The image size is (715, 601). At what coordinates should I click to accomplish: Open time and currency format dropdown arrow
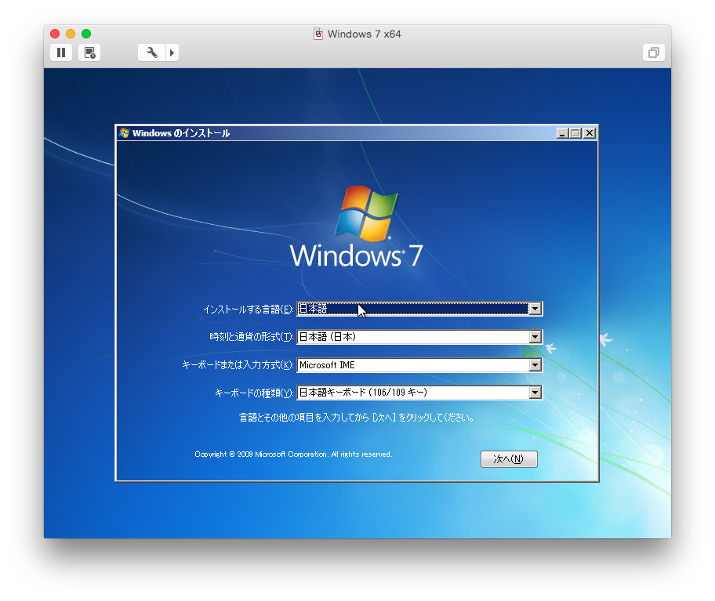[x=535, y=337]
